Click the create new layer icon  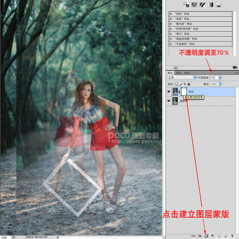click(x=225, y=236)
